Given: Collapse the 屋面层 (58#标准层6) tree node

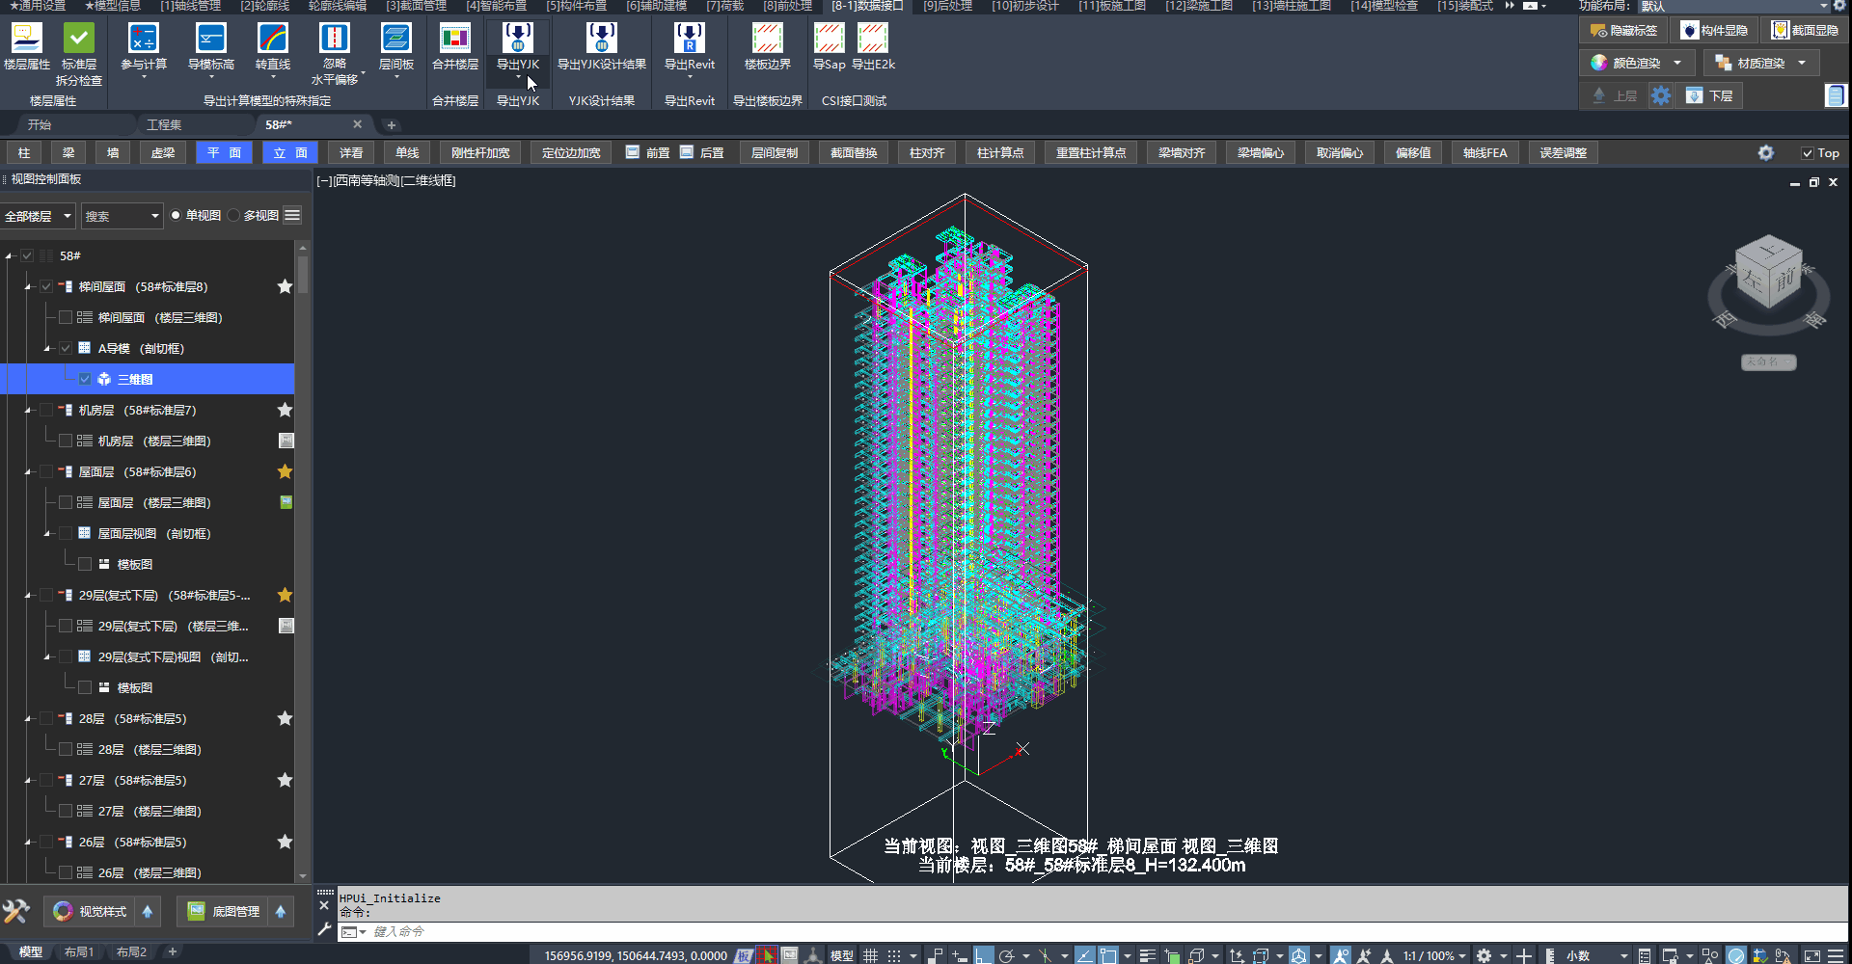Looking at the screenshot, I should [x=28, y=472].
